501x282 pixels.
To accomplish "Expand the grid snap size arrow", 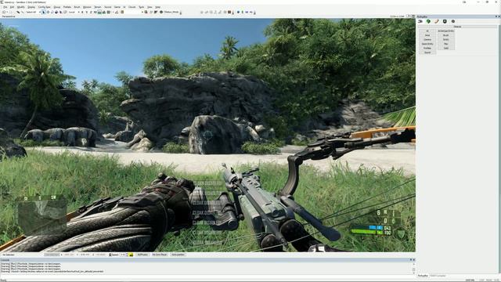I will pyautogui.click(x=113, y=13).
